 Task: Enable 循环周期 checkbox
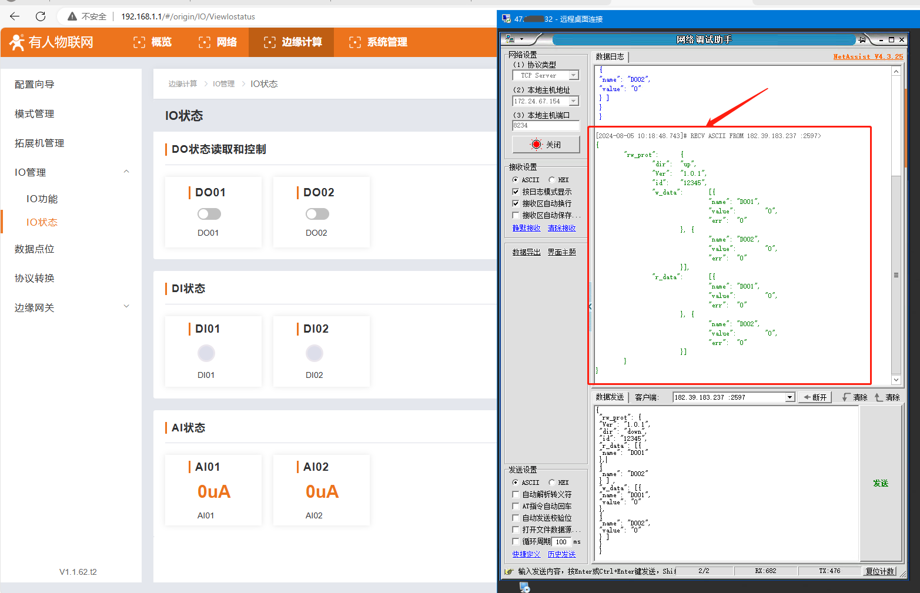(516, 541)
